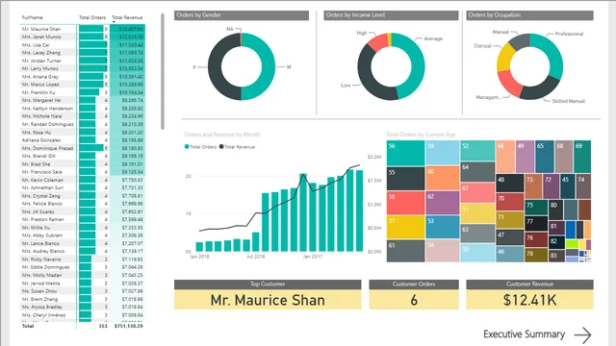Image resolution: width=616 pixels, height=346 pixels.
Task: Select age 70 treemap tile
Action: 509,202
